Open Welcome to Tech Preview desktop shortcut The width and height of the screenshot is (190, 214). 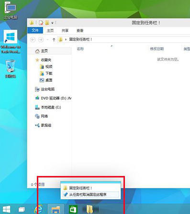tap(11, 42)
